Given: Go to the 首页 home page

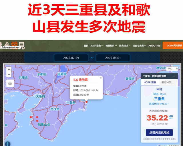Looking at the screenshot, I should 86,46.
